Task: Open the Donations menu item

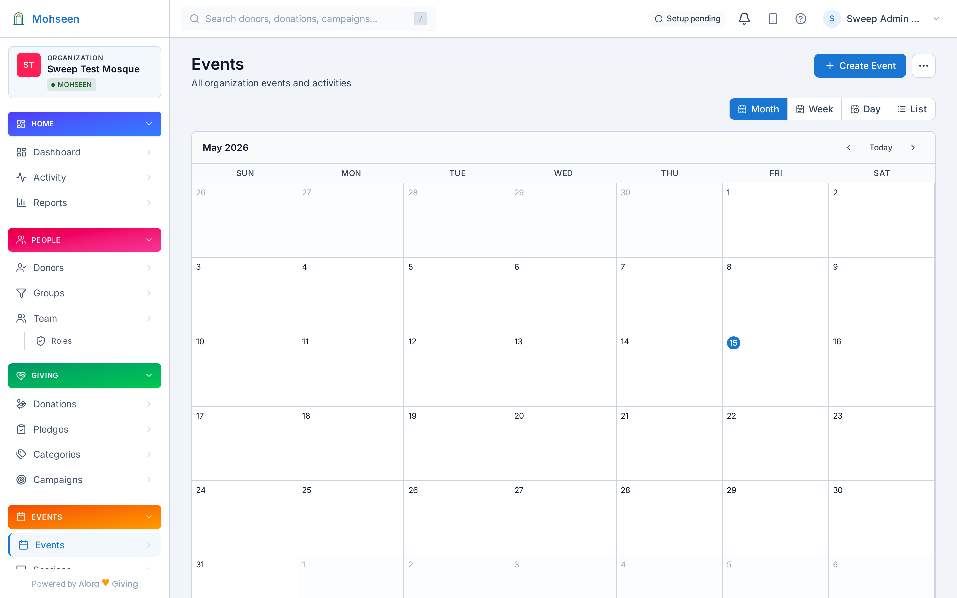Action: pyautogui.click(x=85, y=404)
